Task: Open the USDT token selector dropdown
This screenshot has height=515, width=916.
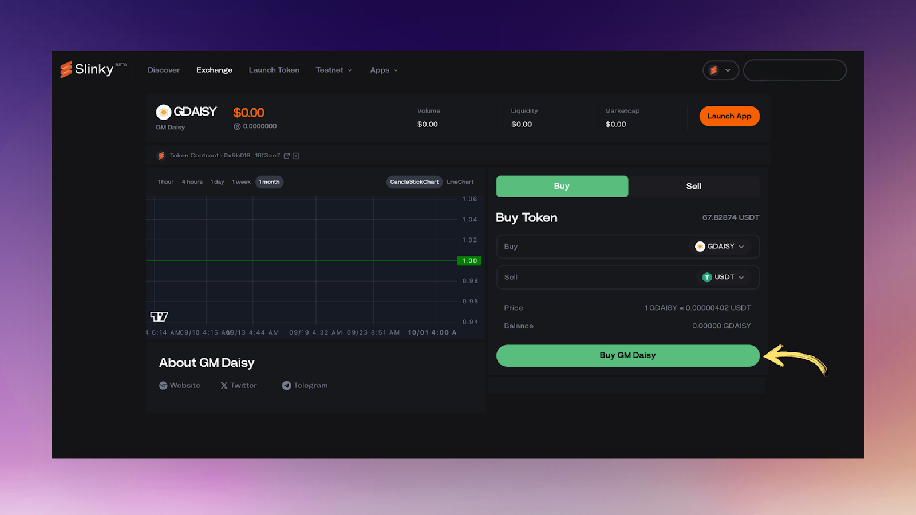Action: click(724, 278)
